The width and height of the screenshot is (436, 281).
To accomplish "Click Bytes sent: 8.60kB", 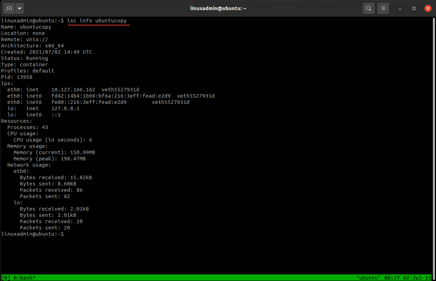I will pos(48,184).
